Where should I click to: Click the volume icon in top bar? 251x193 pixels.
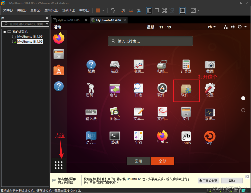pyautogui.click(x=232, y=27)
